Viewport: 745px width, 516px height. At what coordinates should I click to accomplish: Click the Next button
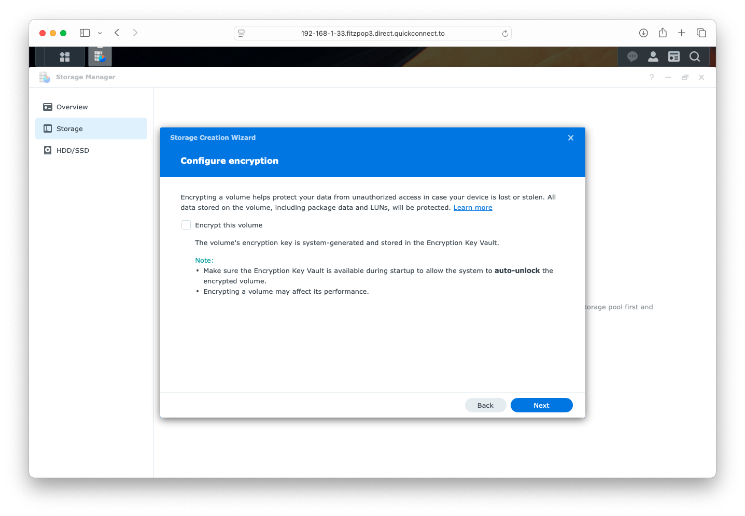pyautogui.click(x=541, y=405)
